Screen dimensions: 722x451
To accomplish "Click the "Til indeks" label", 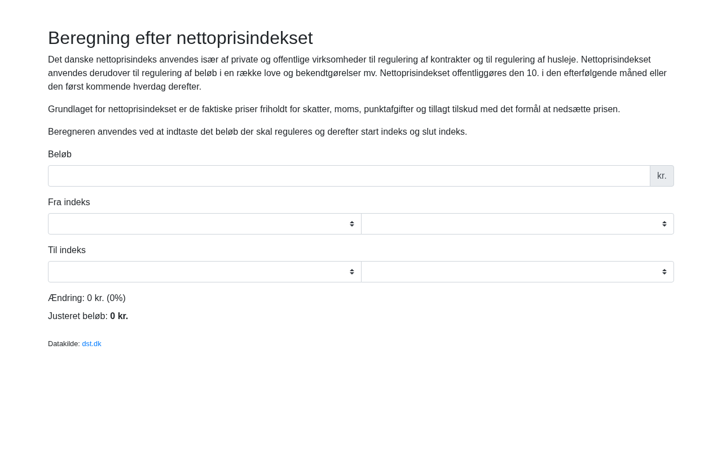I will coord(67,250).
